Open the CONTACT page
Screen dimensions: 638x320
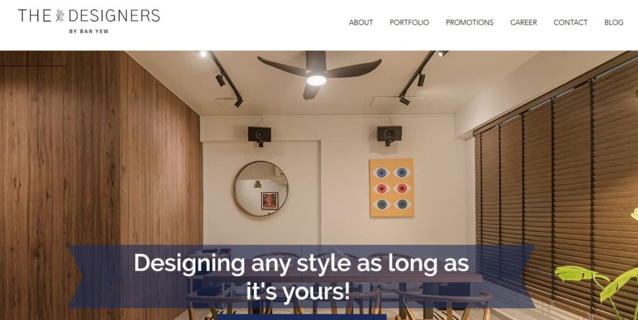coord(570,22)
